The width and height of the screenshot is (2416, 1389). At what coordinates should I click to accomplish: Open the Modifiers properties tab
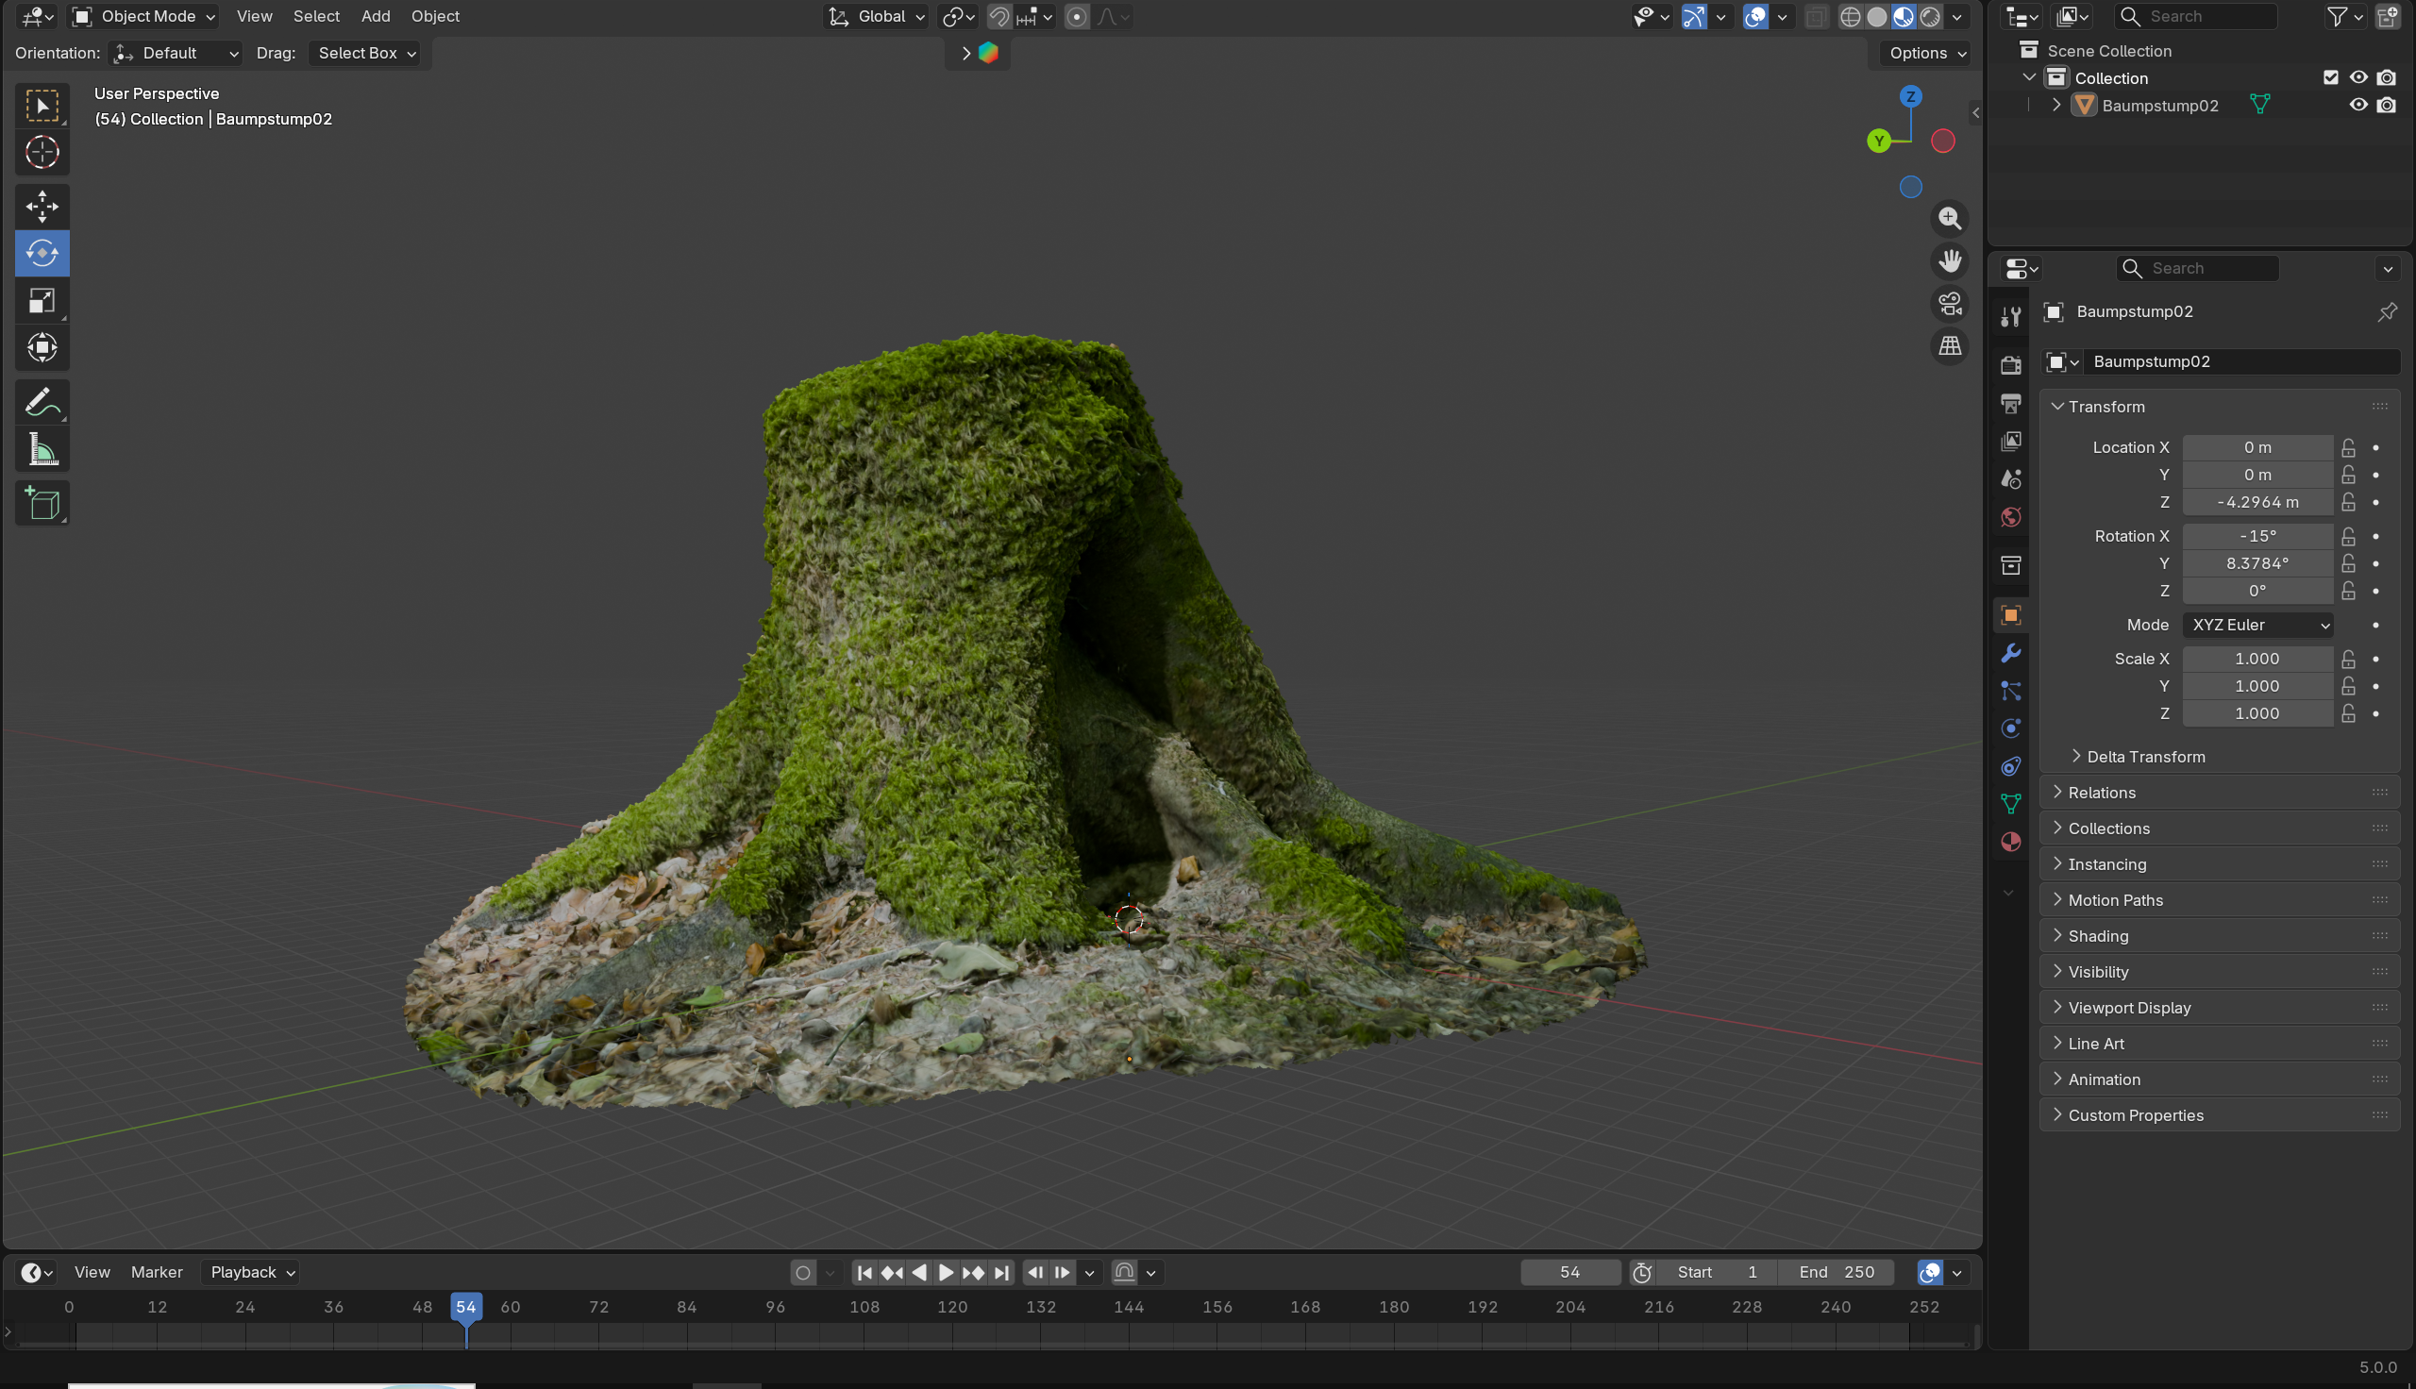(2010, 653)
